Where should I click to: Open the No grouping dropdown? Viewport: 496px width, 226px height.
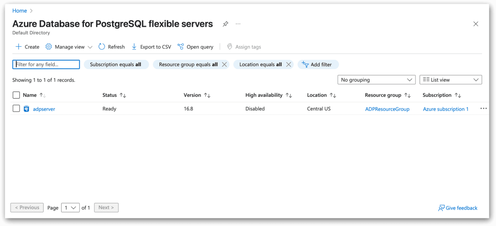click(x=377, y=79)
